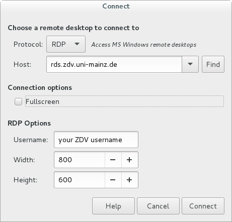Screen dimensions: 232x222
Task: Click the 'Access MS Windows remote desktops' description
Action: click(144, 45)
